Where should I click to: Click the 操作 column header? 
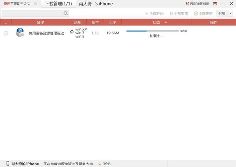[x=214, y=23]
